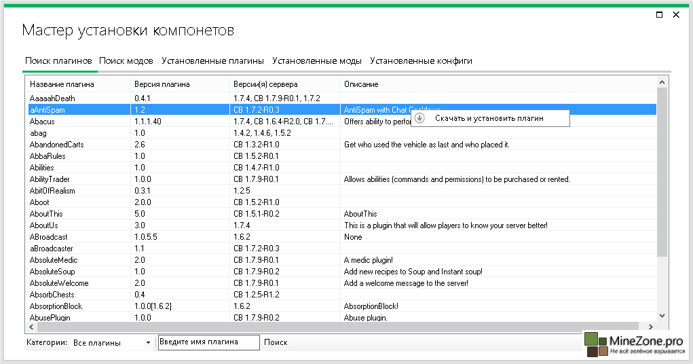Click the 'Введите имя плагина' search field
This screenshot has height=364, width=693.
(208, 342)
